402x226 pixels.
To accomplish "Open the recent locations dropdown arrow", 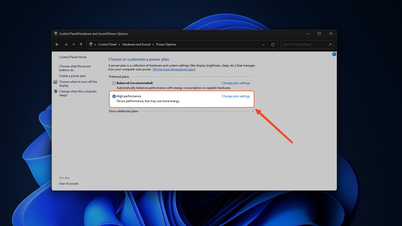I will (73, 44).
